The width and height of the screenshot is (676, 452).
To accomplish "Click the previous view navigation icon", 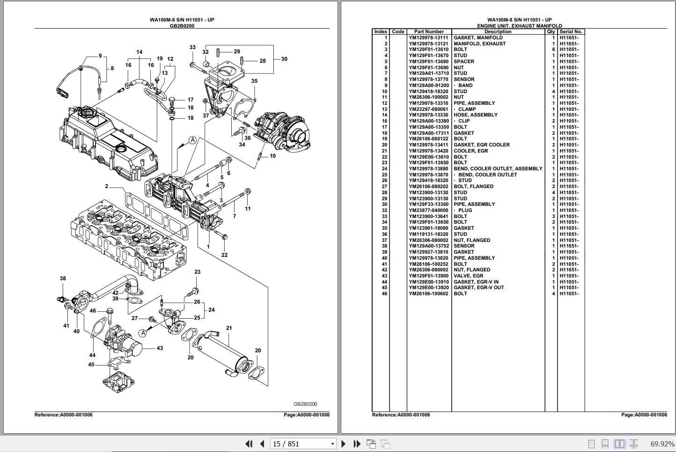I will (x=371, y=444).
